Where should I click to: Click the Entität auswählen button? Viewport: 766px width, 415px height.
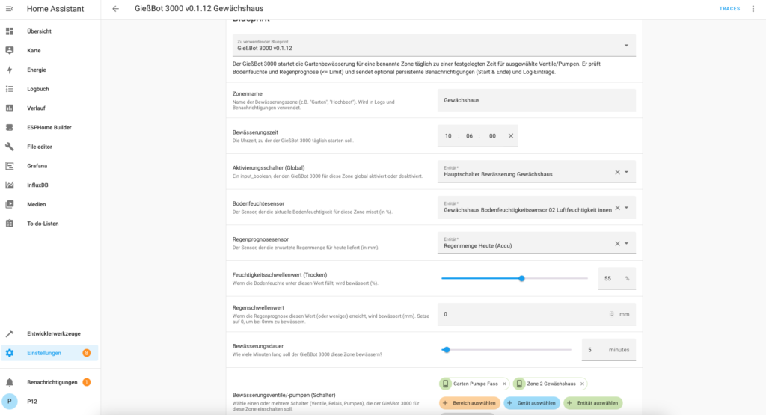593,403
